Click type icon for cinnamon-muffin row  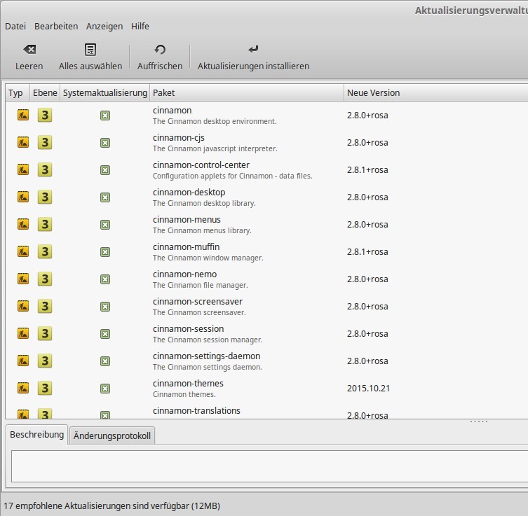tap(23, 251)
